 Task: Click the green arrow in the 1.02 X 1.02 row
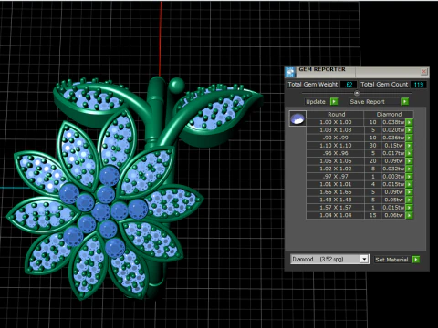(410, 169)
